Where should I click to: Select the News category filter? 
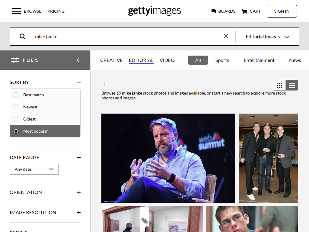[x=295, y=60]
